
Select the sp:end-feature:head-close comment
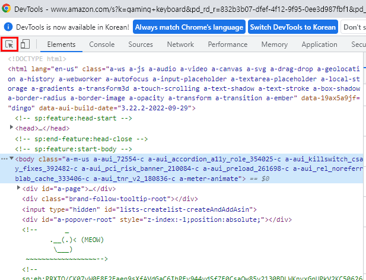81,139
